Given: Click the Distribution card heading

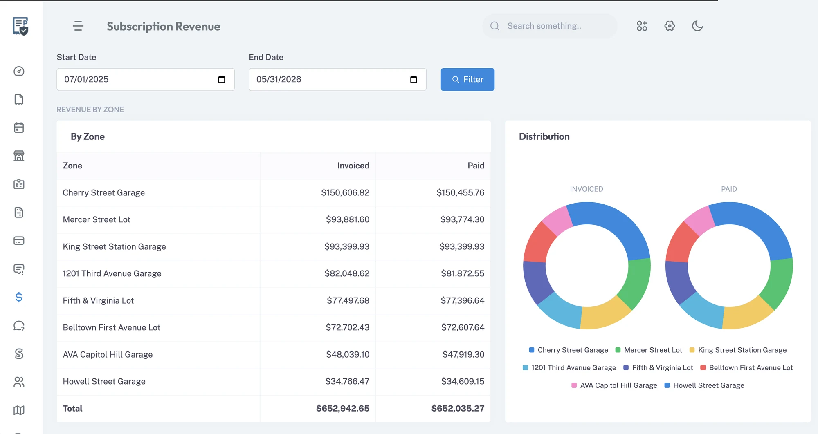Looking at the screenshot, I should 544,136.
